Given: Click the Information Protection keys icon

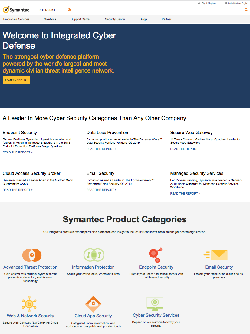Looking at the screenshot, I should [x=94, y=255].
